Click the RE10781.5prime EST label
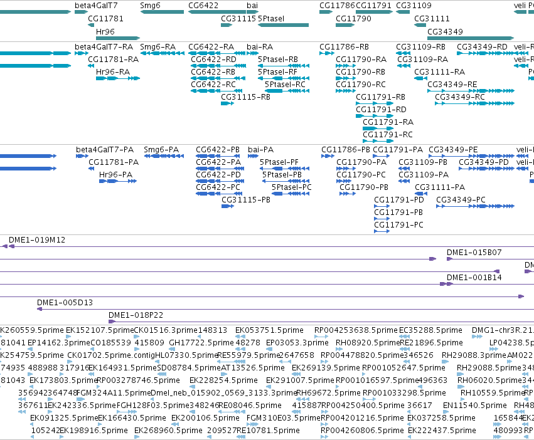 point(268,431)
